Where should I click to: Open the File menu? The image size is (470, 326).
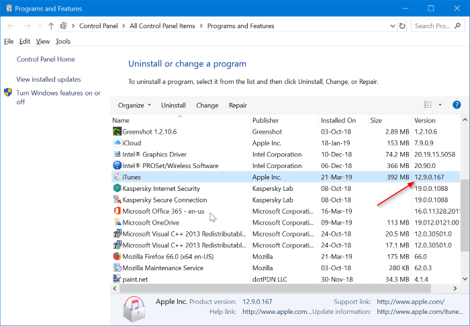coord(9,42)
